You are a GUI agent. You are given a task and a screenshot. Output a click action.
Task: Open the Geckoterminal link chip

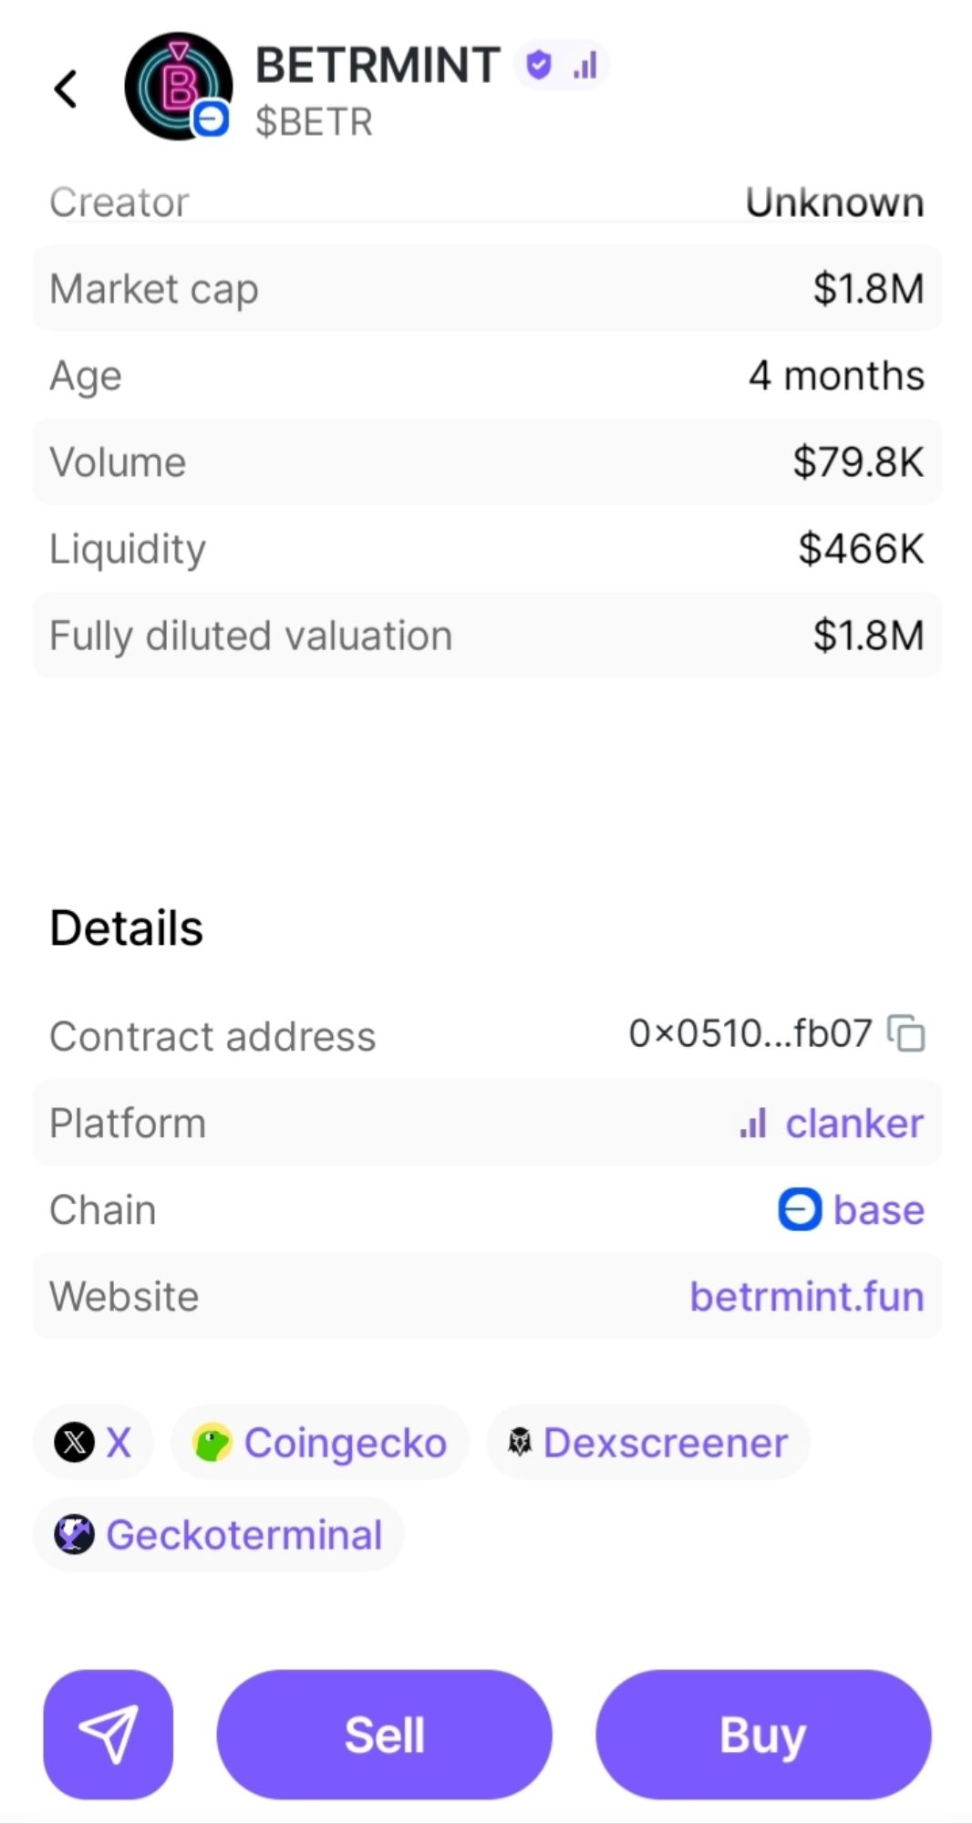(219, 1534)
